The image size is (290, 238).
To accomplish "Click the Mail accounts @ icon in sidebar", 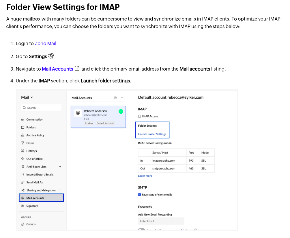I will [23, 198].
